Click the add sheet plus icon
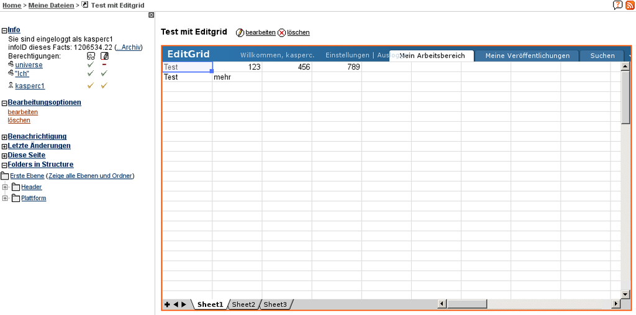Screen dimensions: 636x315 pyautogui.click(x=167, y=304)
